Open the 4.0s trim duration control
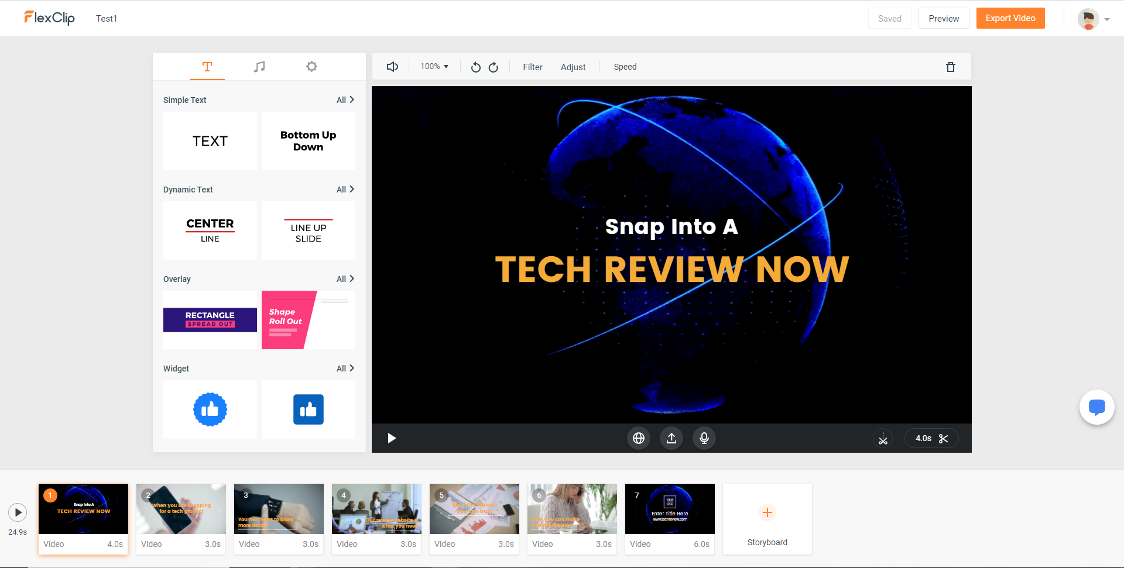Viewport: 1124px width, 568px height. pos(931,438)
